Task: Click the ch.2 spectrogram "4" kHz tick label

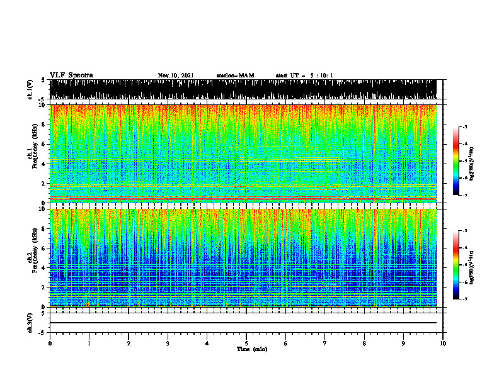Action: (43, 268)
